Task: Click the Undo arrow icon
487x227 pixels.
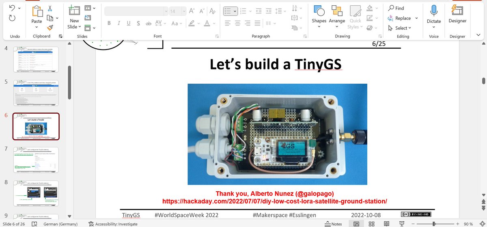Action: [12, 8]
